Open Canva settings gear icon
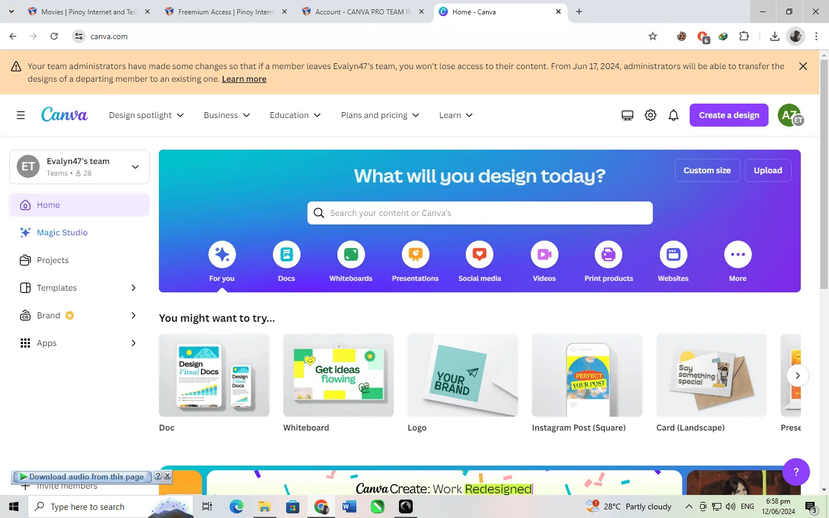The width and height of the screenshot is (829, 518). click(x=651, y=115)
